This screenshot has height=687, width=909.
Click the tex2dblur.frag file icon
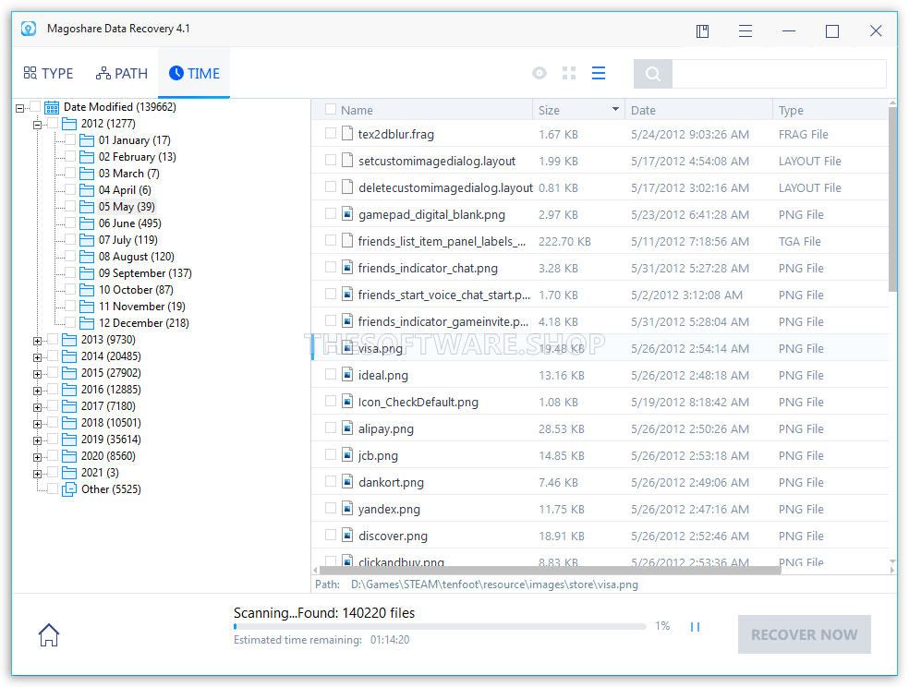coord(347,134)
